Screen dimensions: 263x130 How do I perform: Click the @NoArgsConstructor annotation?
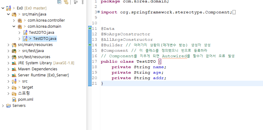(126, 34)
